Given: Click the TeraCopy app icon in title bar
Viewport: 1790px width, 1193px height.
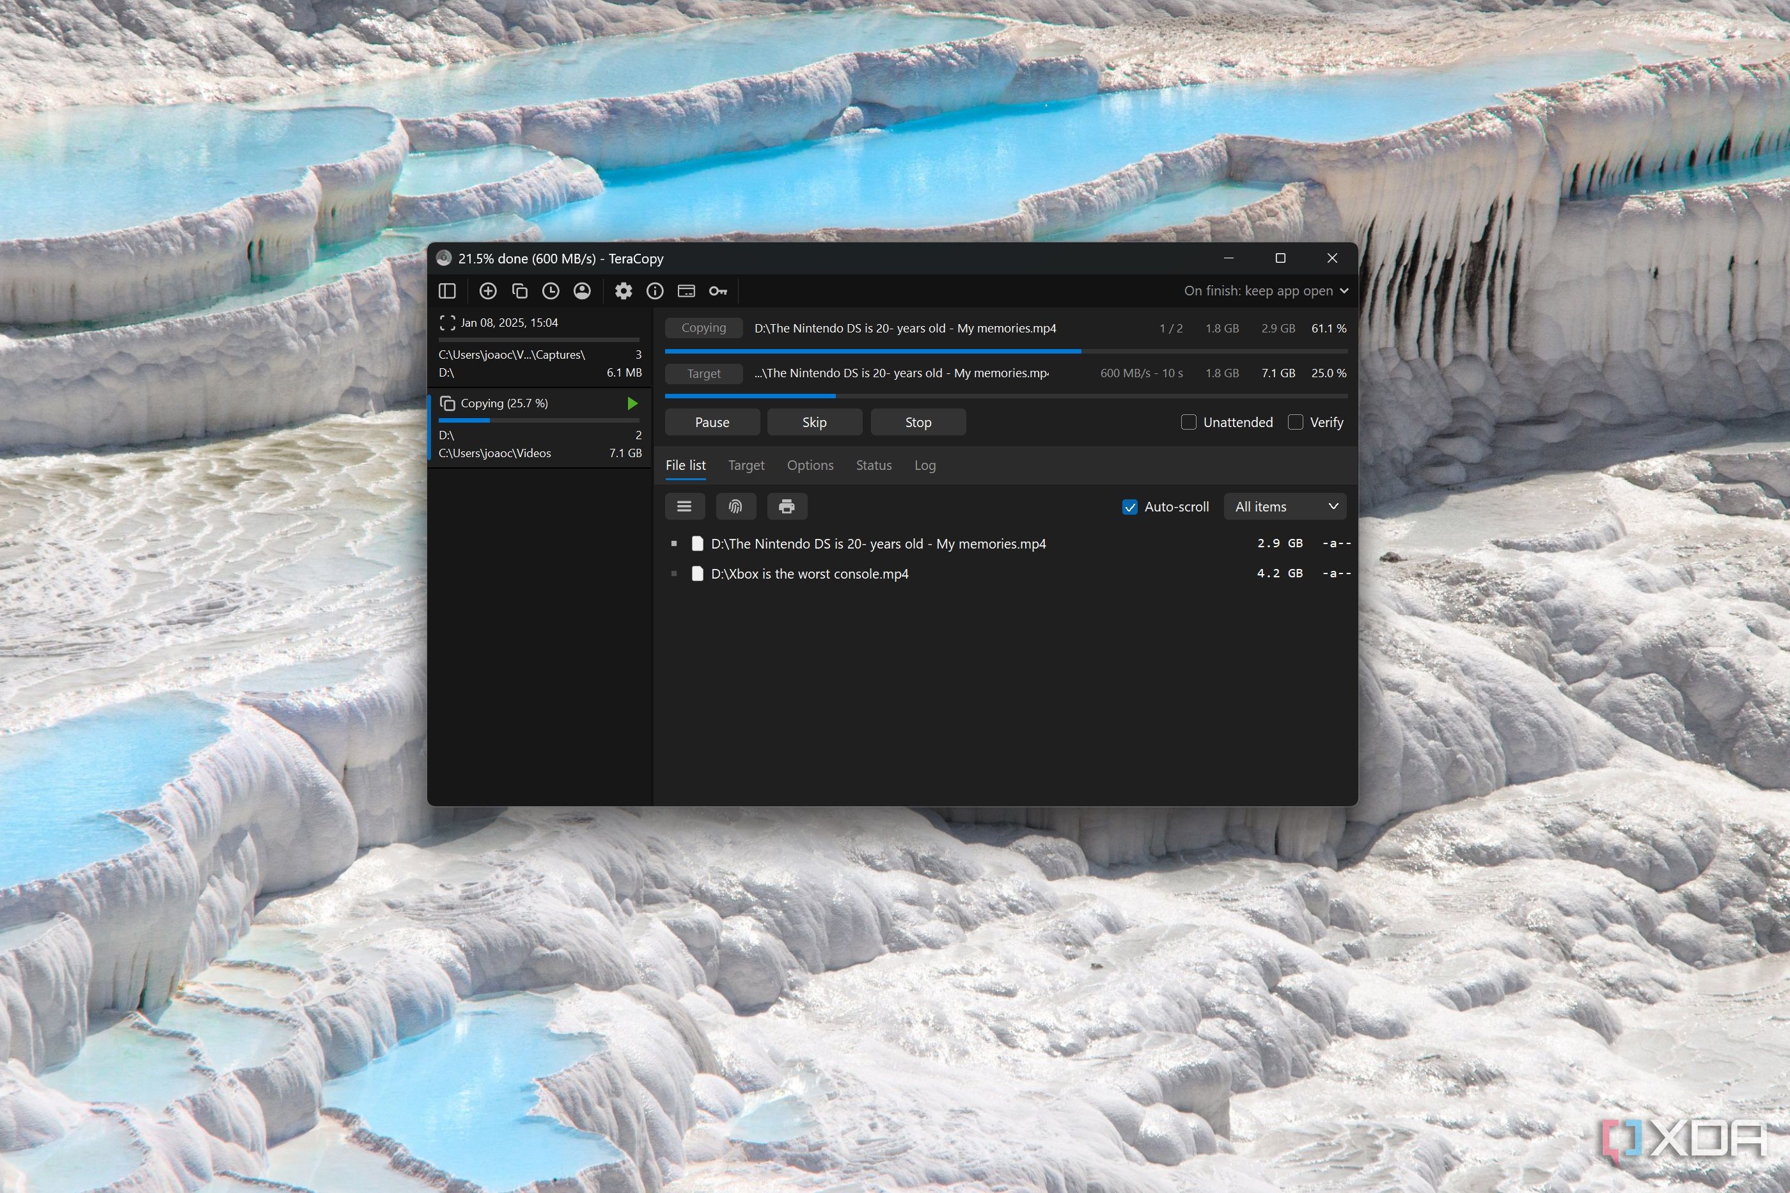Looking at the screenshot, I should tap(444, 258).
